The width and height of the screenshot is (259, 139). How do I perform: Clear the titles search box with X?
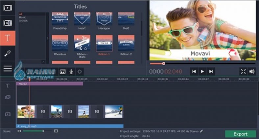click(43, 62)
